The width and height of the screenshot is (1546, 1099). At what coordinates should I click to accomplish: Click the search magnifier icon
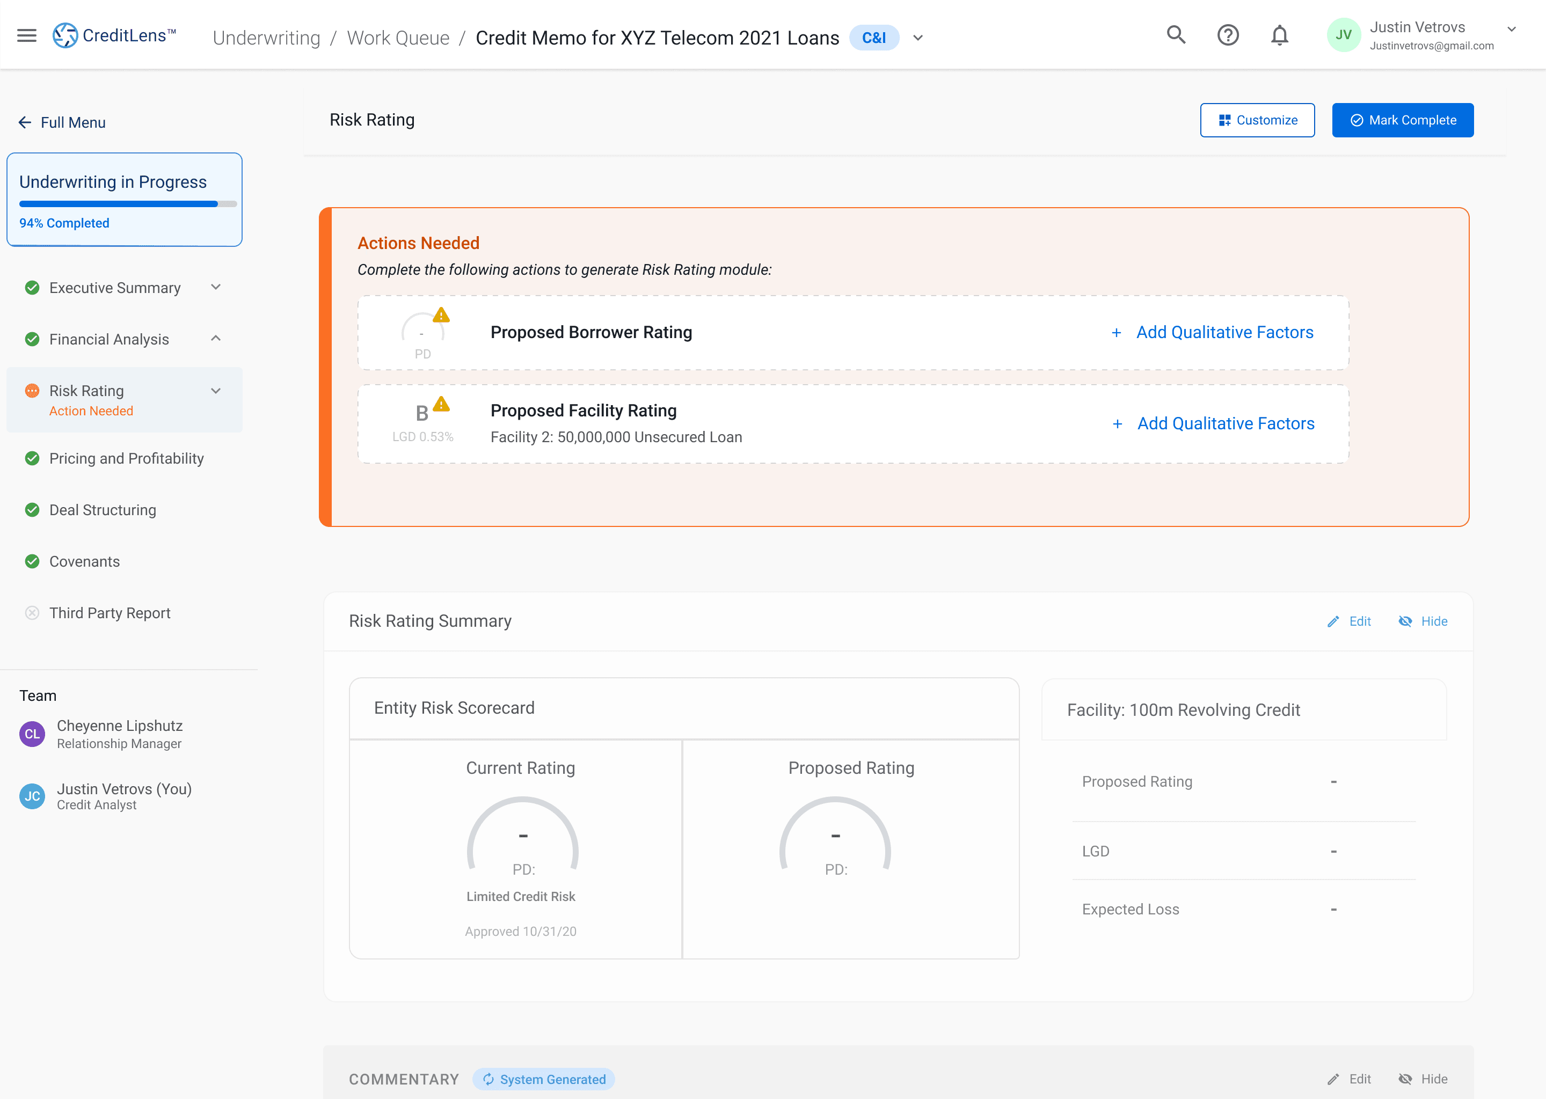tap(1176, 35)
